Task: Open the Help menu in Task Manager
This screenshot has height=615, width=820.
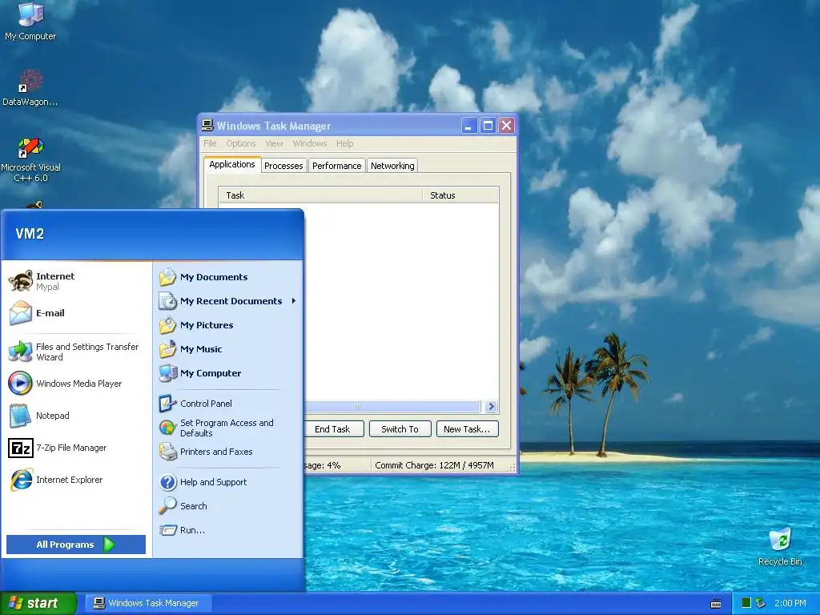Action: [x=344, y=143]
